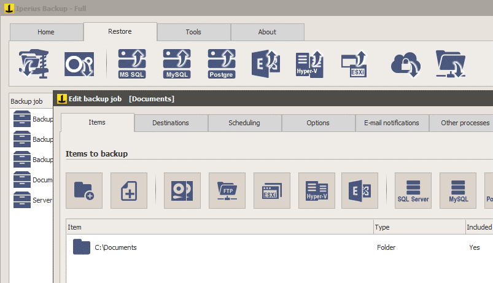Viewport: 493px width, 283px height.
Task: Select the Docum... backup job
Action: click(x=33, y=180)
